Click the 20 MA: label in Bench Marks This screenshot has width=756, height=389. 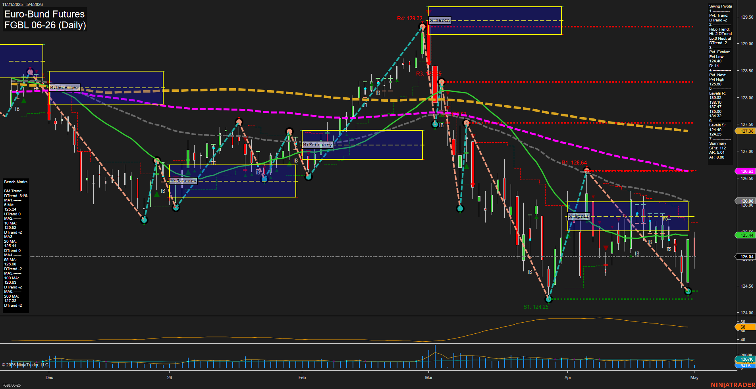click(x=10, y=242)
